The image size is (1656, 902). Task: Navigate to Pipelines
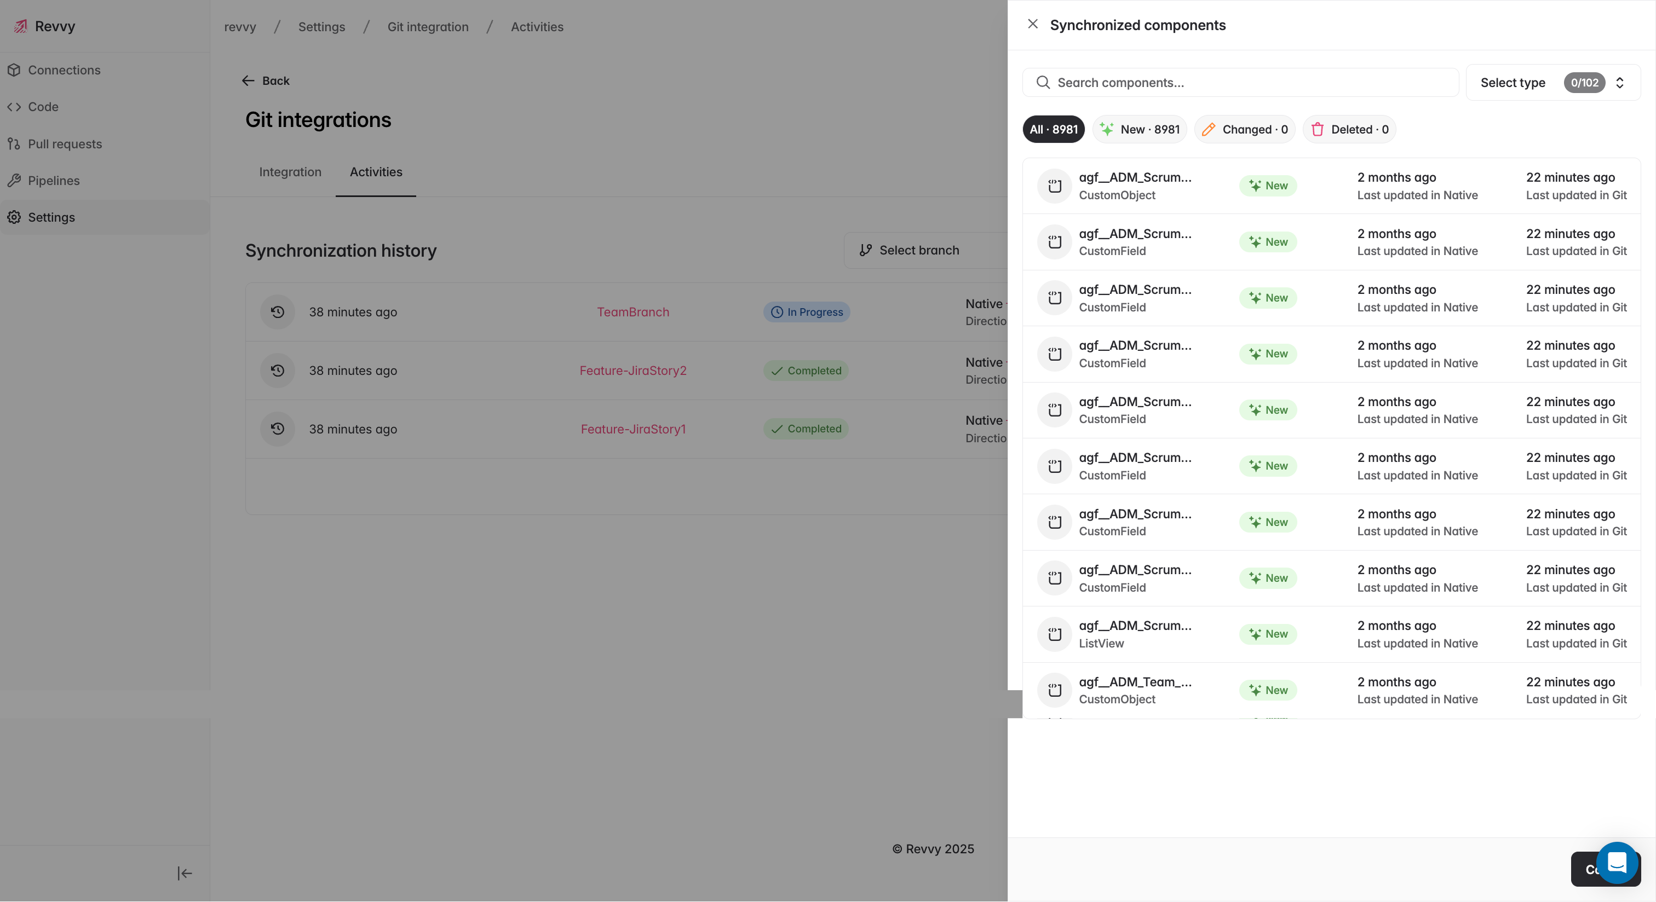[x=53, y=181]
